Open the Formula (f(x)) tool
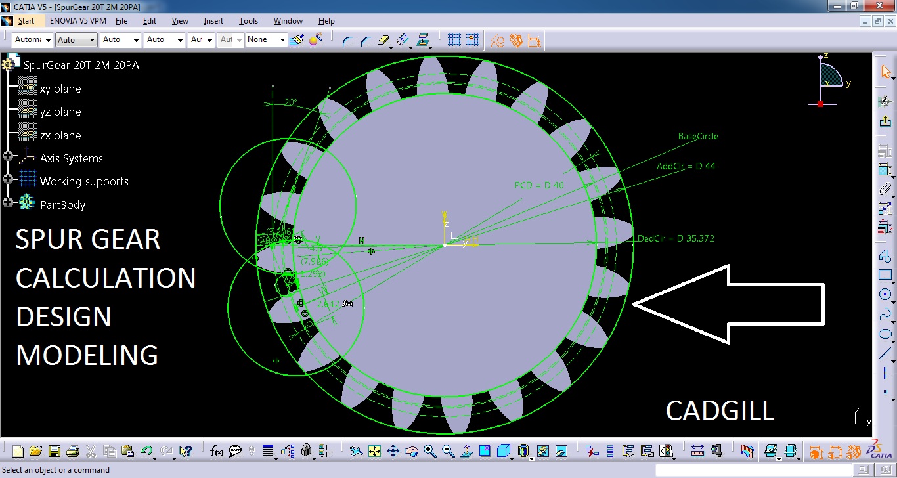Viewport: 897px width, 478px height. [217, 451]
